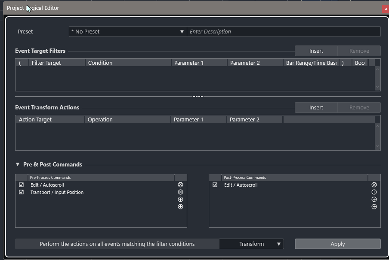389x260 pixels.
Task: Uncheck Edit / Autoscroll in Post-Process Commands
Action: 215,185
